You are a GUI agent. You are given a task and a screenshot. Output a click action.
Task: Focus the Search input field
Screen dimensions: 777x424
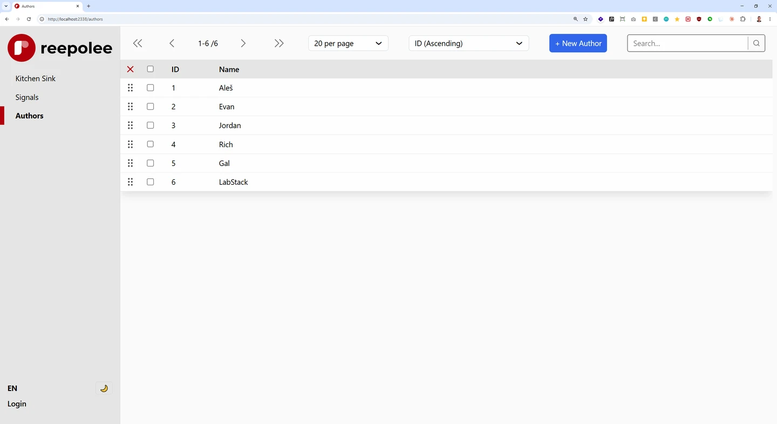(687, 43)
